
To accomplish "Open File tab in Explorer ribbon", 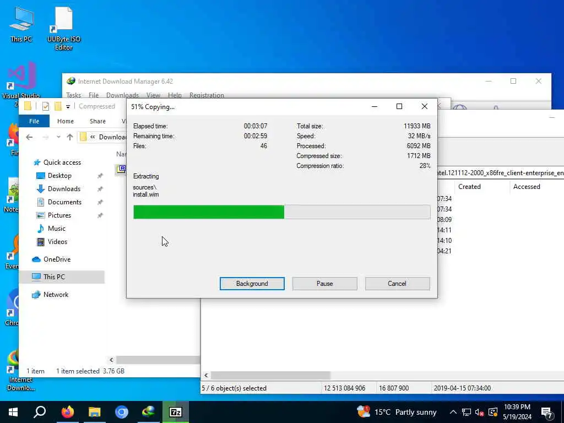I will [34, 121].
